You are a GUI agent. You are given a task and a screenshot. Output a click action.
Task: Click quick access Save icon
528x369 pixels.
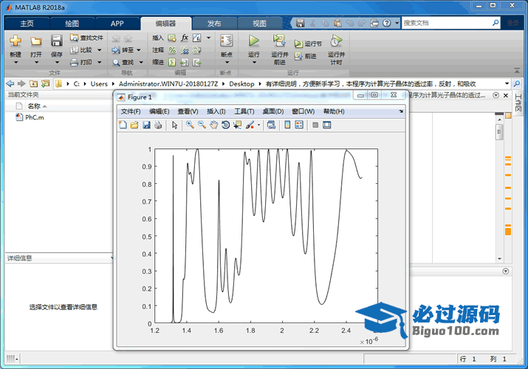300,23
